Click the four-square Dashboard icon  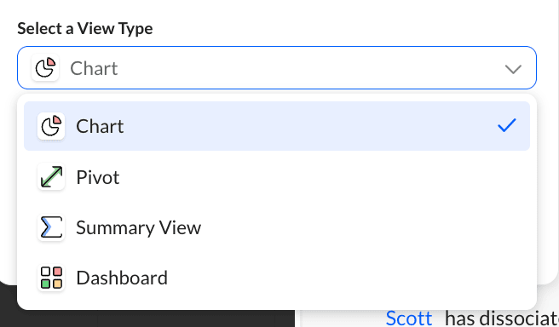[x=51, y=278]
